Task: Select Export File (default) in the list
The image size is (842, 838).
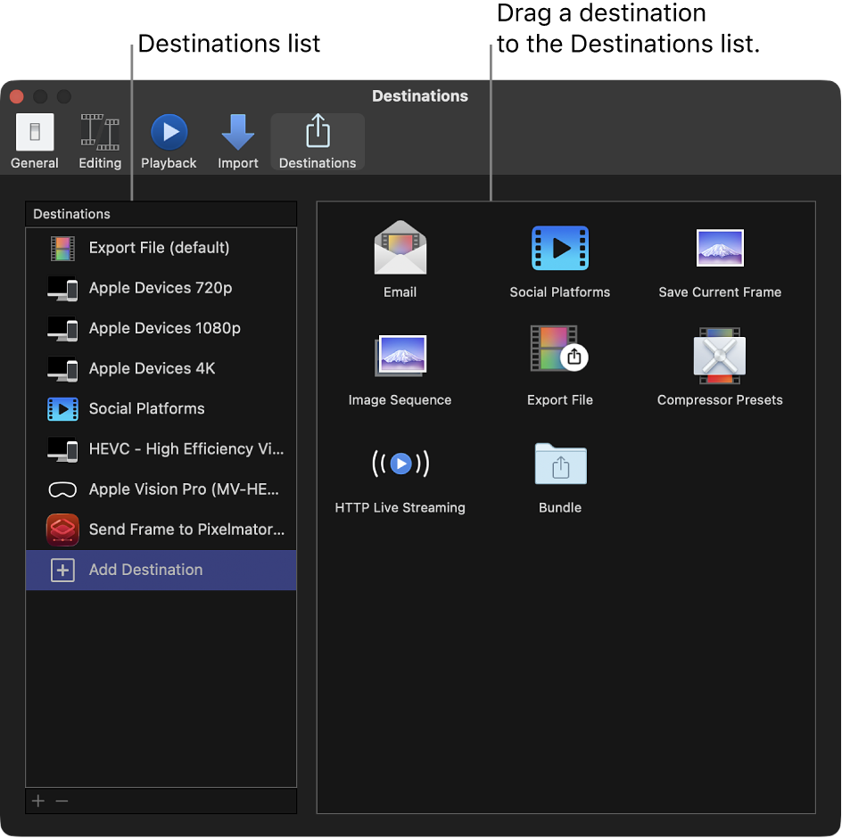Action: point(161,248)
